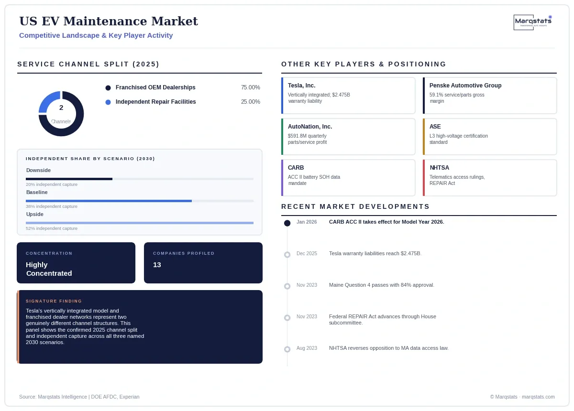Click the 20% independent capture text
Image resolution: width=574 pixels, height=411 pixels.
(x=52, y=184)
